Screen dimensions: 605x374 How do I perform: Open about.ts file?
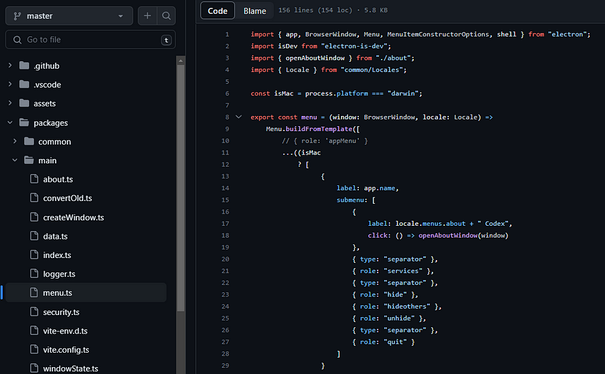pos(58,179)
